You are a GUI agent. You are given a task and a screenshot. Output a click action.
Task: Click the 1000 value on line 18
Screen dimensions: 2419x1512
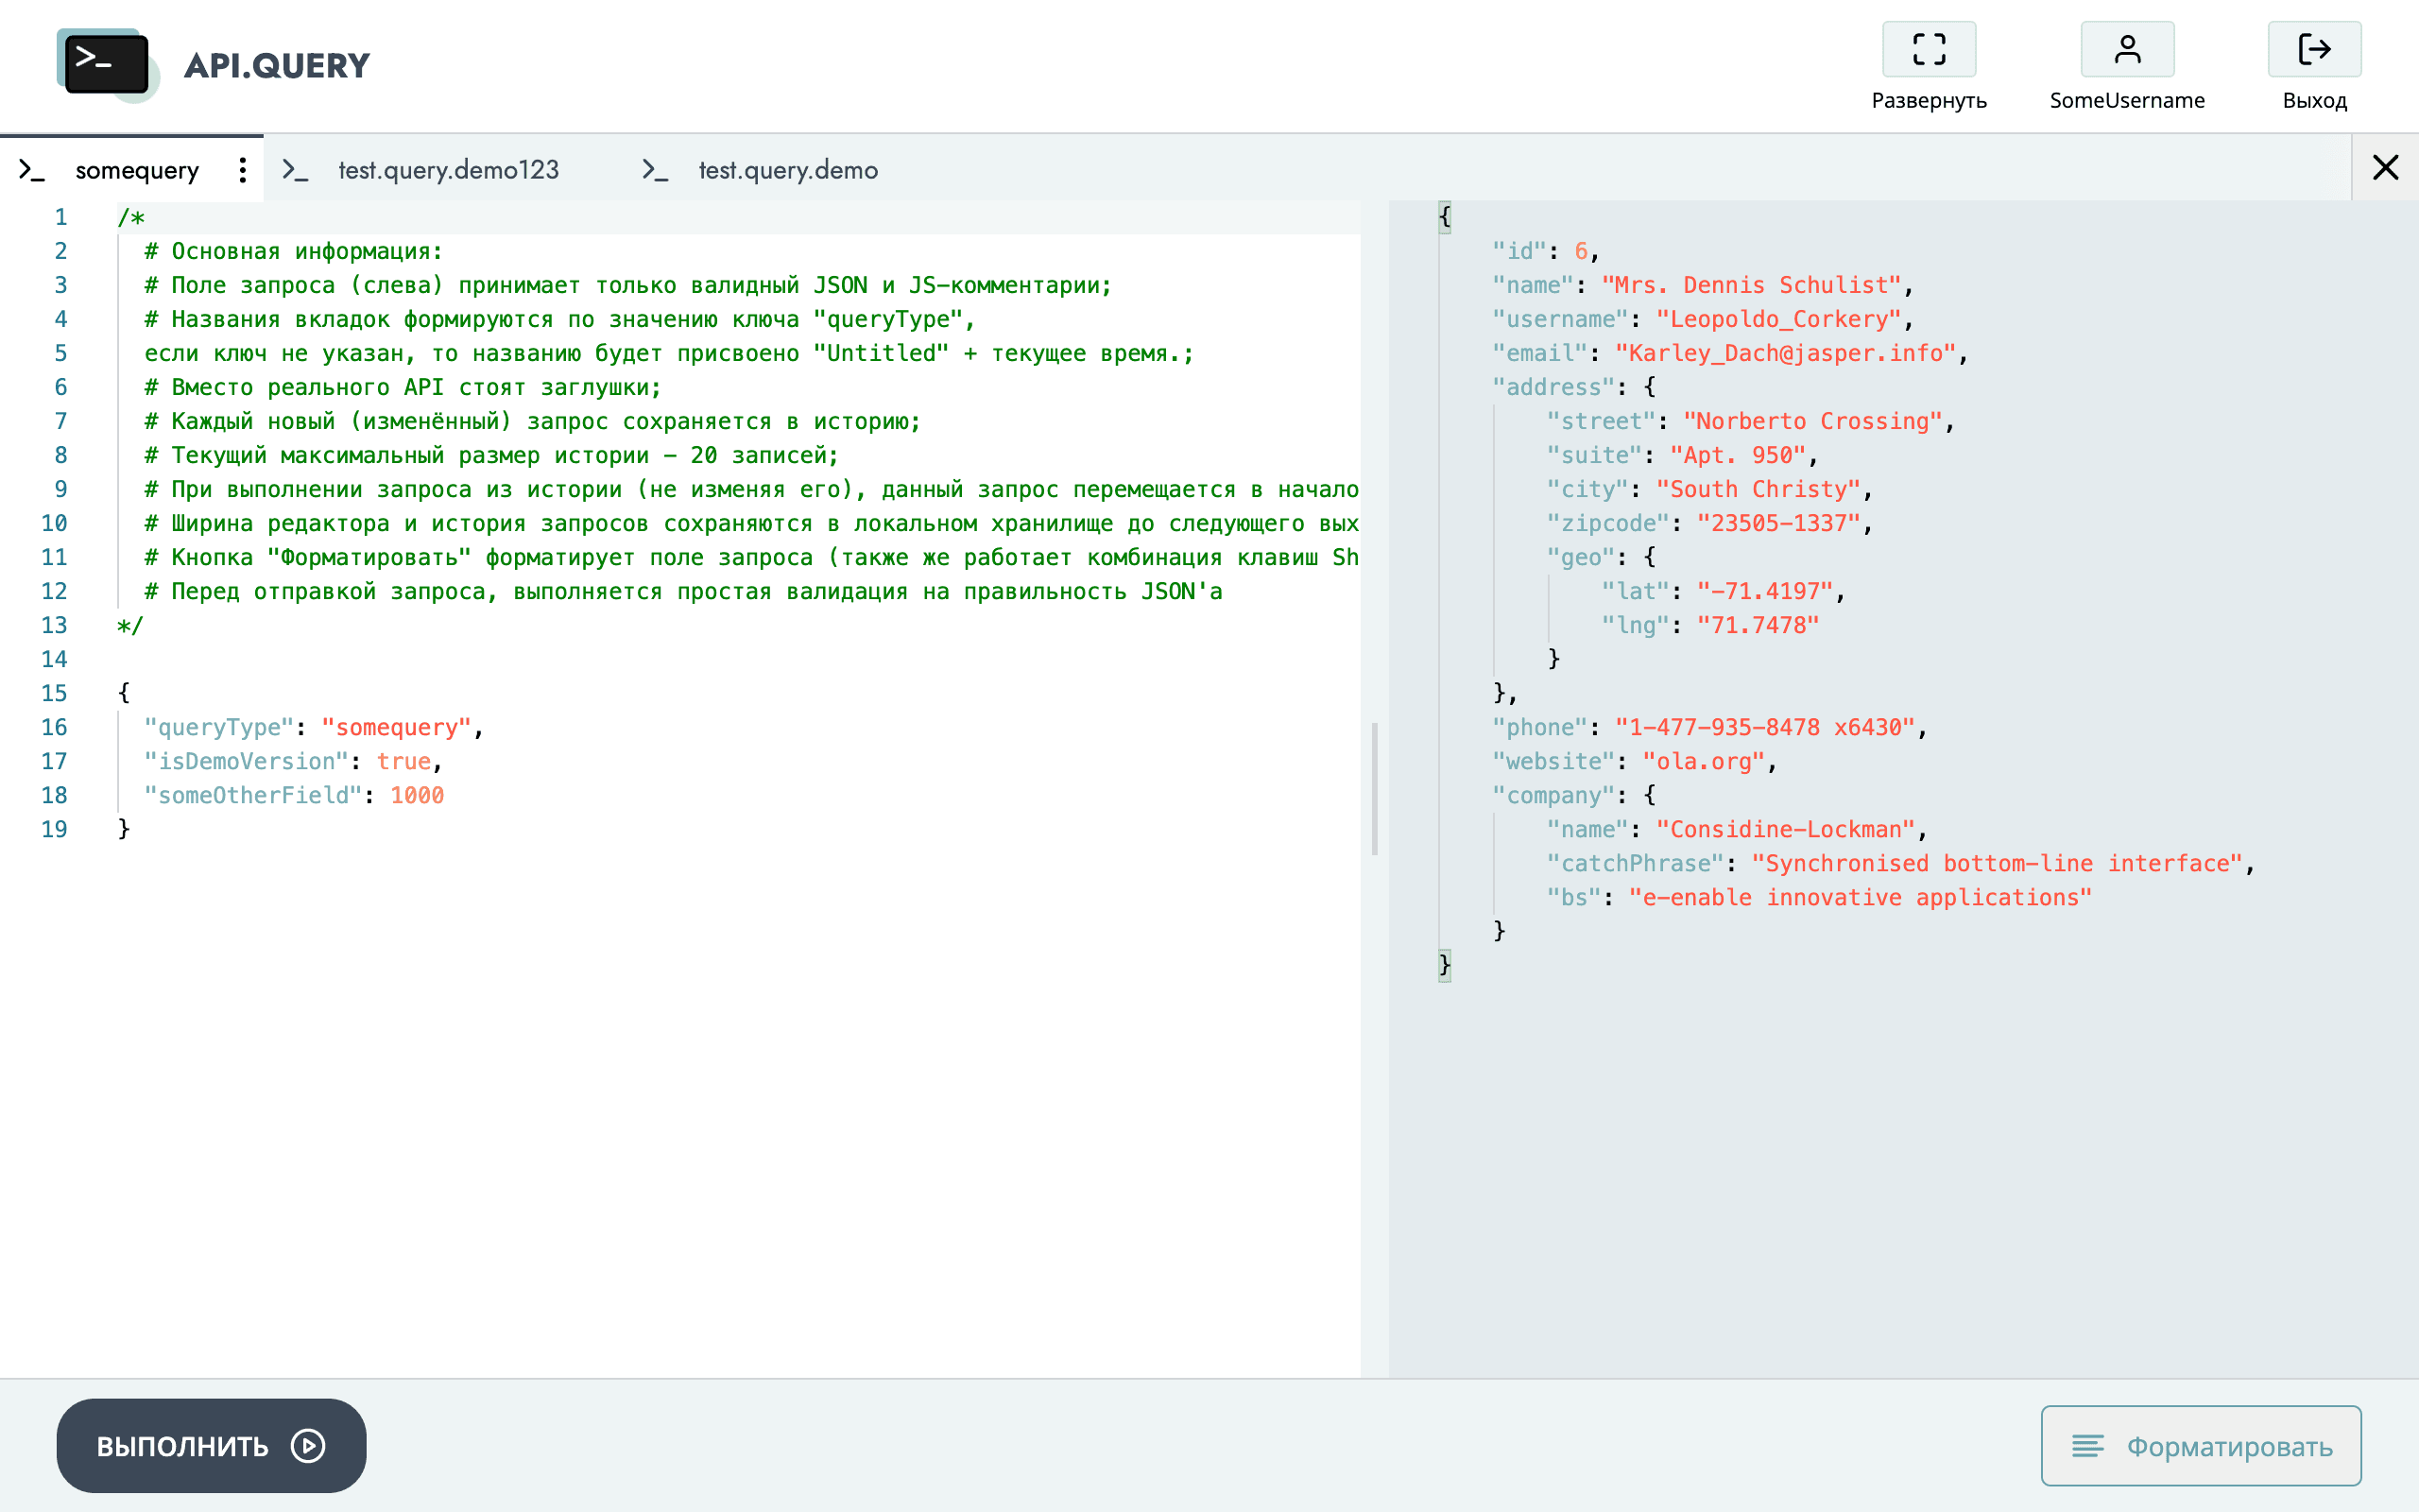pos(417,795)
